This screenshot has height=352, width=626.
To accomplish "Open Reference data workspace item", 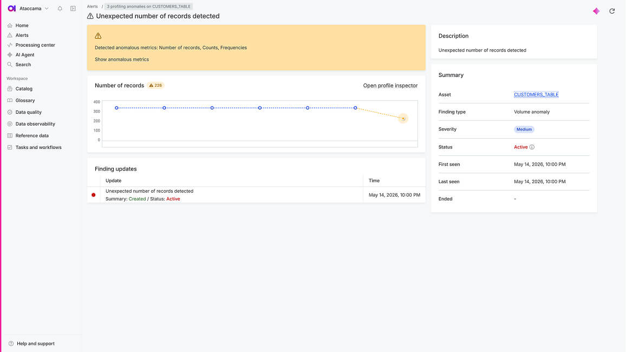I will (x=32, y=136).
